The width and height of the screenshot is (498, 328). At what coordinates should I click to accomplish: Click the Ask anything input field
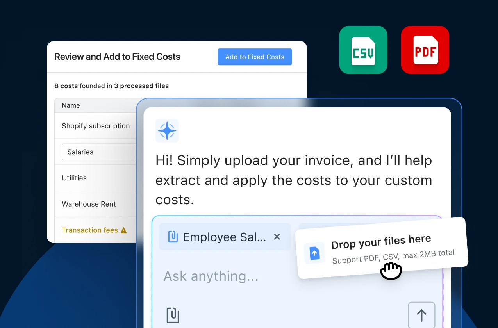click(x=210, y=276)
